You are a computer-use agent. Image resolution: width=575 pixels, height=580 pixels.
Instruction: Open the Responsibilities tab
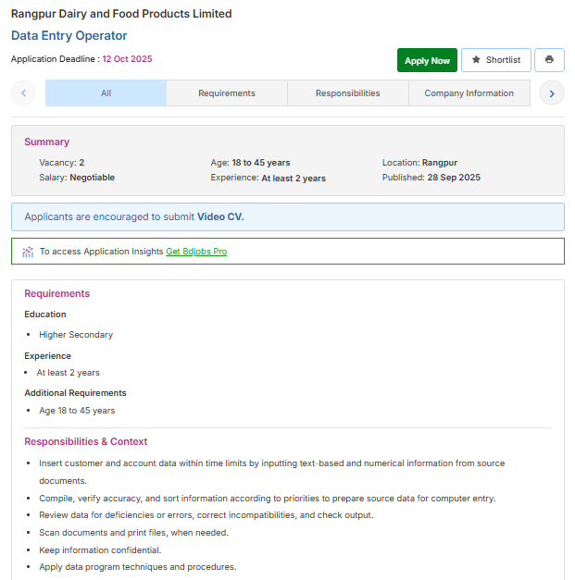point(347,93)
